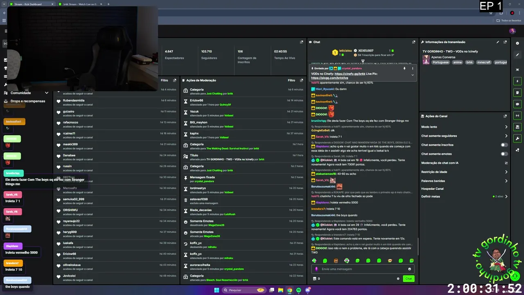Viewport: 524px width, 295px height.
Task: Expand Chat somente seguidores options
Action: click(x=506, y=136)
